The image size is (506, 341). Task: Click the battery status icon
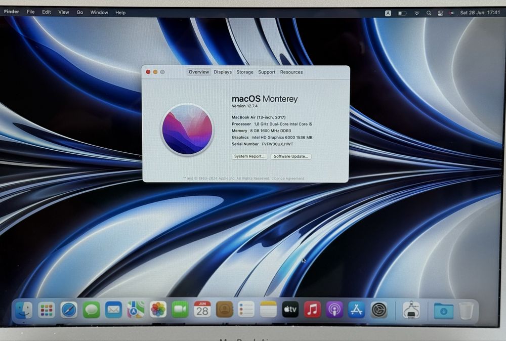pos(402,13)
